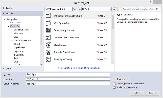Expand the Visual Basic node
The width and height of the screenshot is (163, 98).
8,23
